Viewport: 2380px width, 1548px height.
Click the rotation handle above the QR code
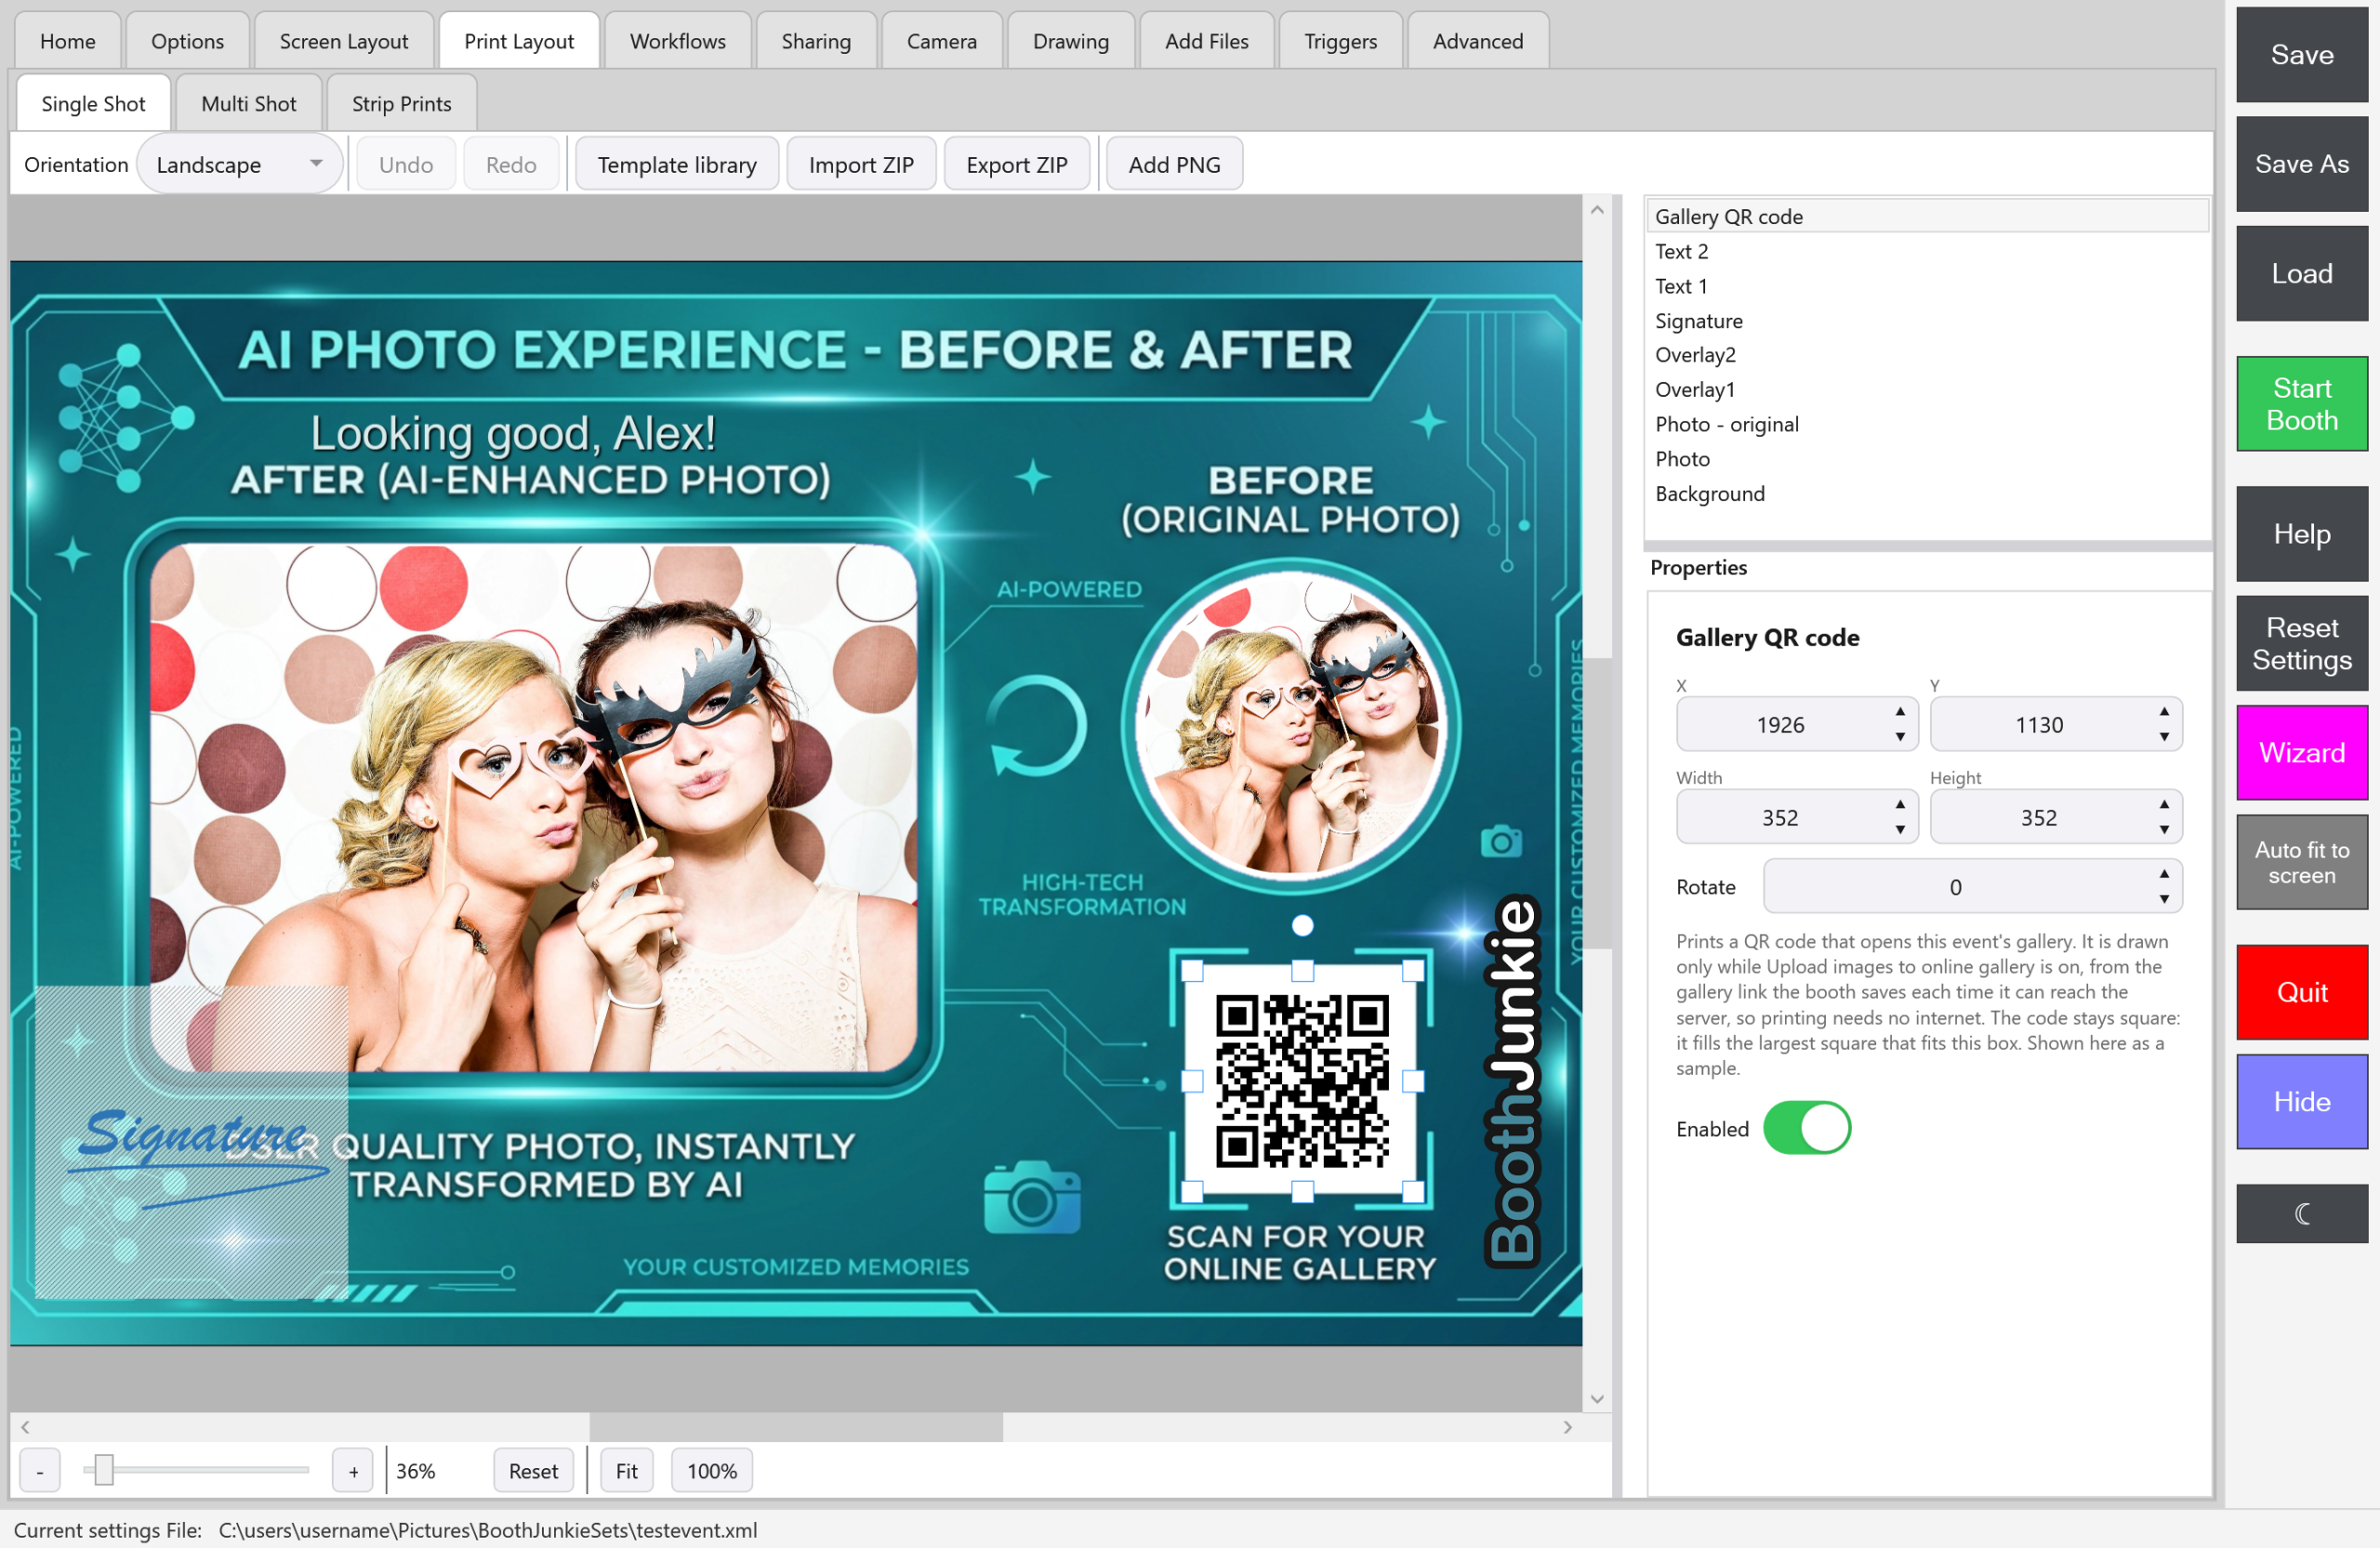(1302, 925)
